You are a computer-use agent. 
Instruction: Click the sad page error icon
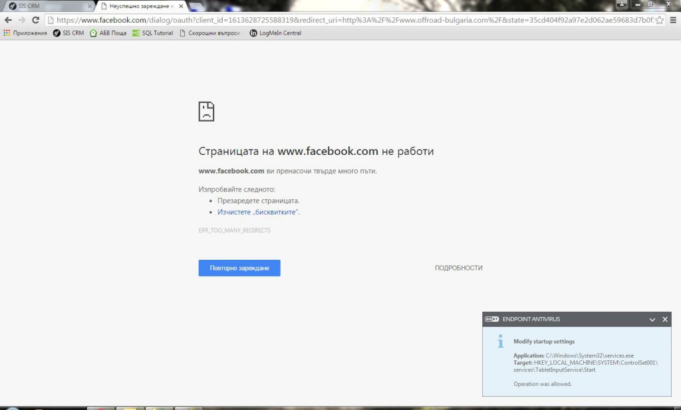[x=206, y=111]
